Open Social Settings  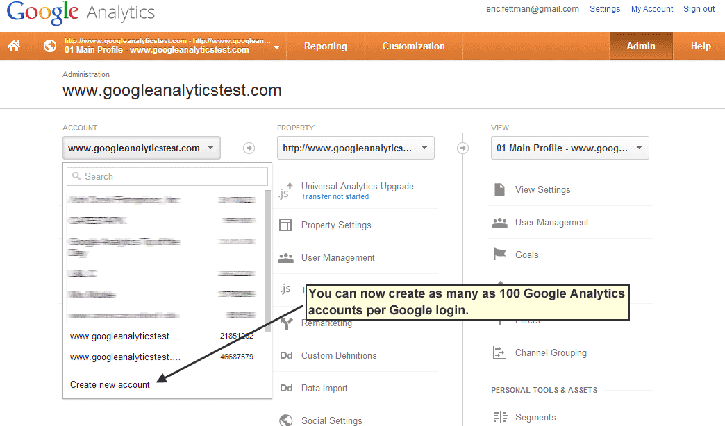click(x=331, y=420)
